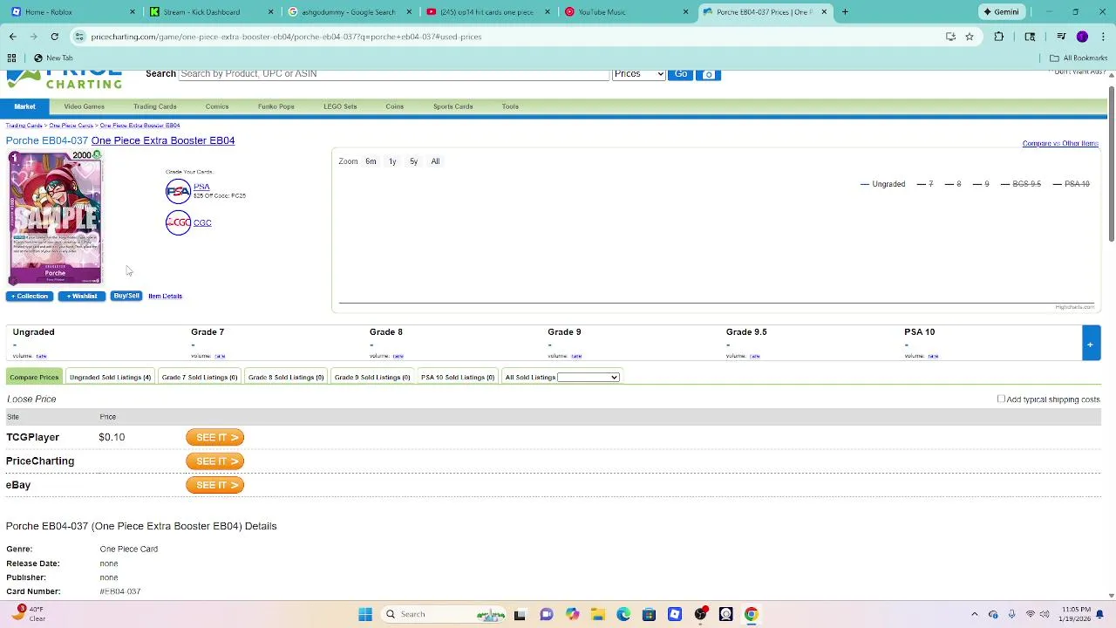The width and height of the screenshot is (1116, 628).
Task: Click the CGC grading logo icon
Action: [x=178, y=222]
